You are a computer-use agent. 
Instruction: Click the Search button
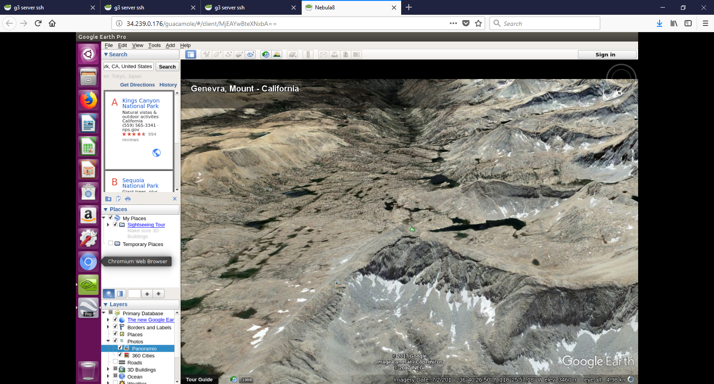167,67
